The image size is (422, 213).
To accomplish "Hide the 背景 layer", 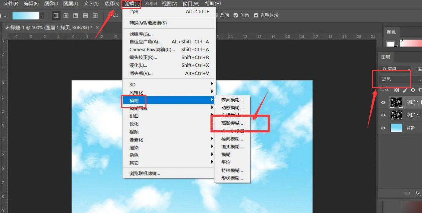I will pyautogui.click(x=383, y=127).
